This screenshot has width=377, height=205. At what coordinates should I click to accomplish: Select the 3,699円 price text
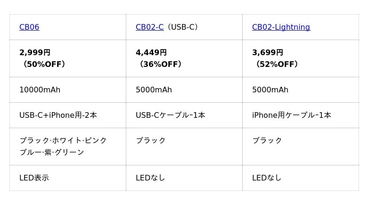pyautogui.click(x=268, y=53)
